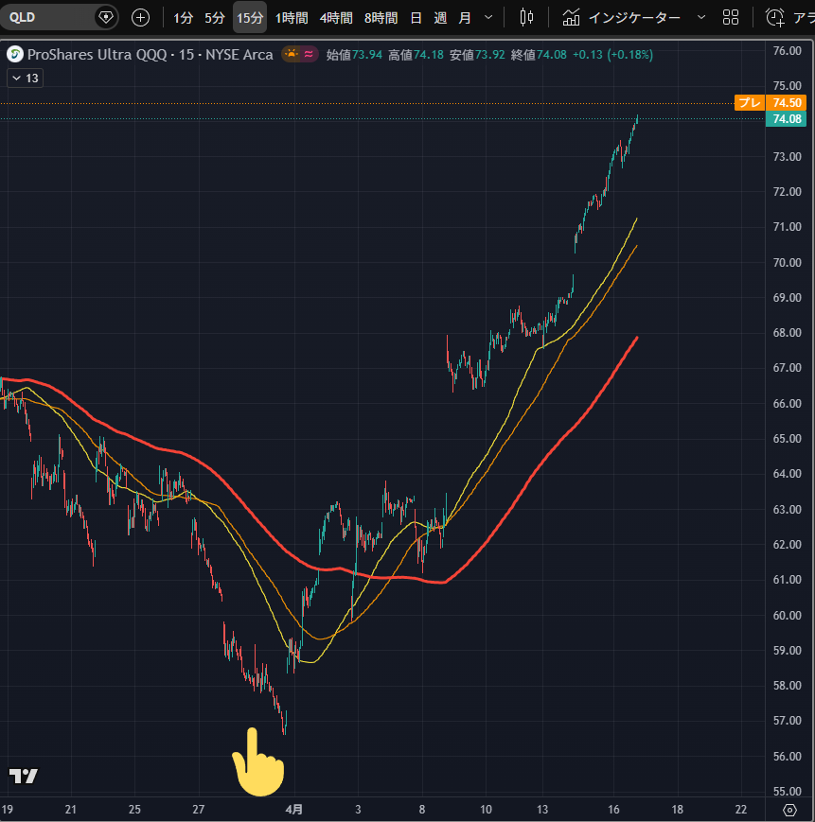This screenshot has height=822, width=815.
Task: Click the 終値74.08 close value
Action: tap(539, 55)
